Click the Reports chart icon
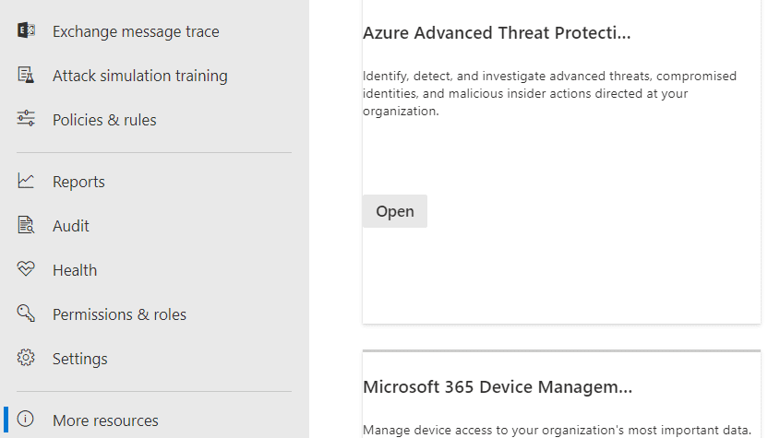The height and width of the screenshot is (438, 768). pyautogui.click(x=26, y=182)
